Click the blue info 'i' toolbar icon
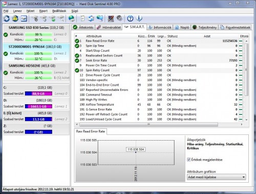The height and width of the screenshot is (194, 256). click(139, 18)
